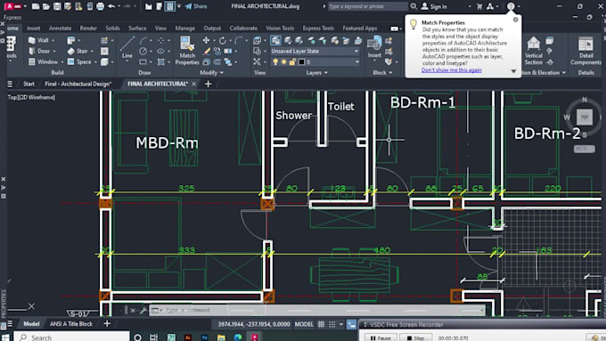This screenshot has width=606, height=341.
Task: Click the Share button
Action: (x=196, y=6)
